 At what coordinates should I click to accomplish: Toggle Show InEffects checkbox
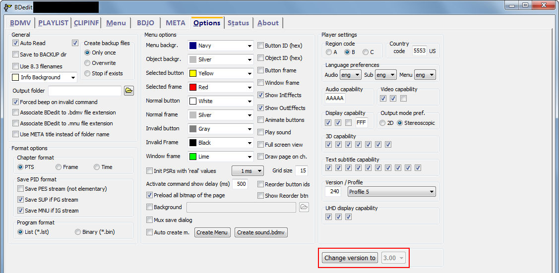[260, 95]
